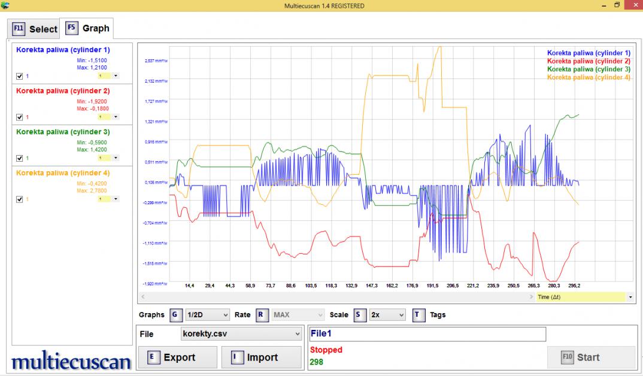Viewport: 643px width, 376px height.
Task: Click the Min: -0,4200 value for cylinder 4
Action: click(x=92, y=184)
